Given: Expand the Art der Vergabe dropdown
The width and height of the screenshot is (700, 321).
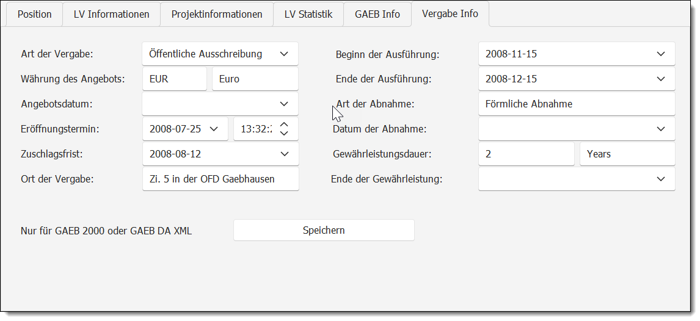Looking at the screenshot, I should 284,54.
